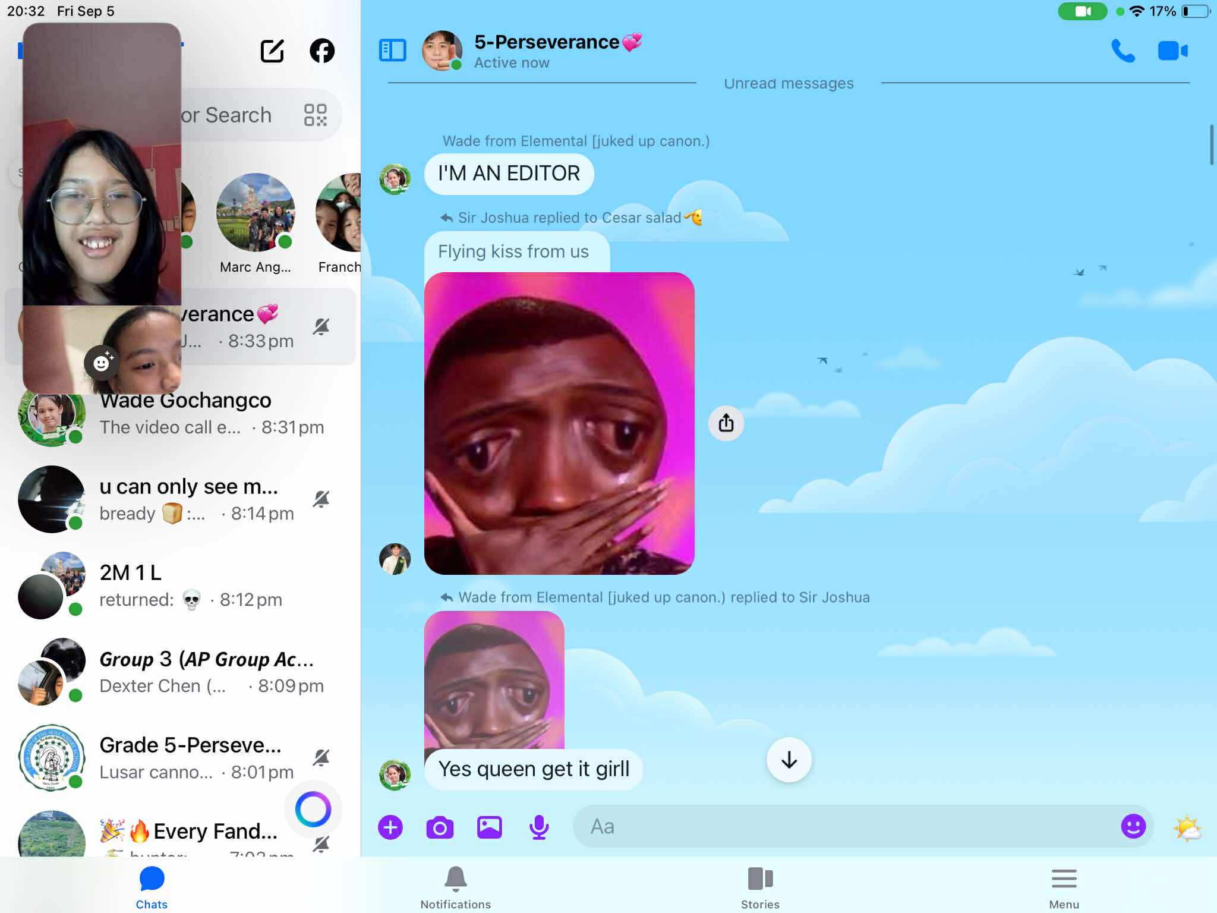Open the large crying meme image

coord(559,423)
